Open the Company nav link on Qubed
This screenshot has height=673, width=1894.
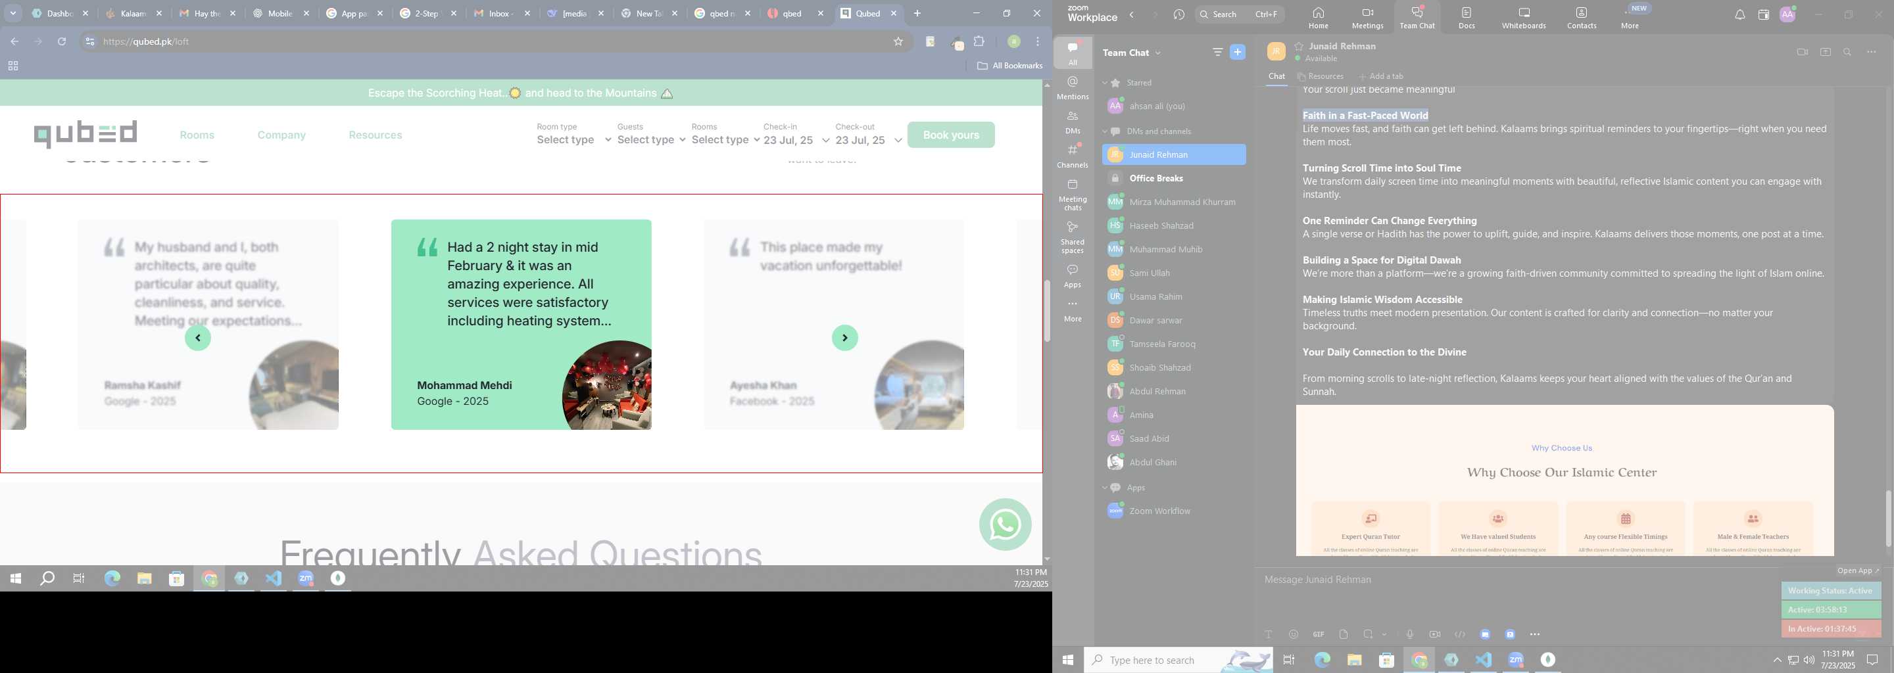(281, 135)
